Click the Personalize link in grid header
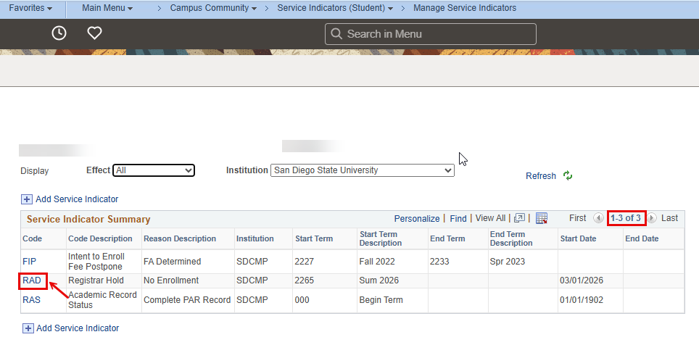Image resolution: width=699 pixels, height=345 pixels. (x=417, y=219)
